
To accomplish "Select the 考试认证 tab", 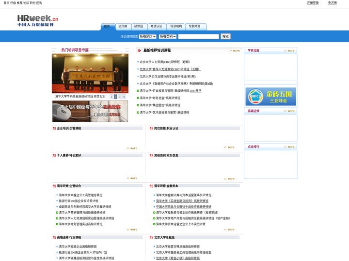I will pyautogui.click(x=157, y=27).
